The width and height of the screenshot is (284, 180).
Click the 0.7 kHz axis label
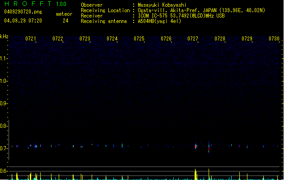(4, 148)
